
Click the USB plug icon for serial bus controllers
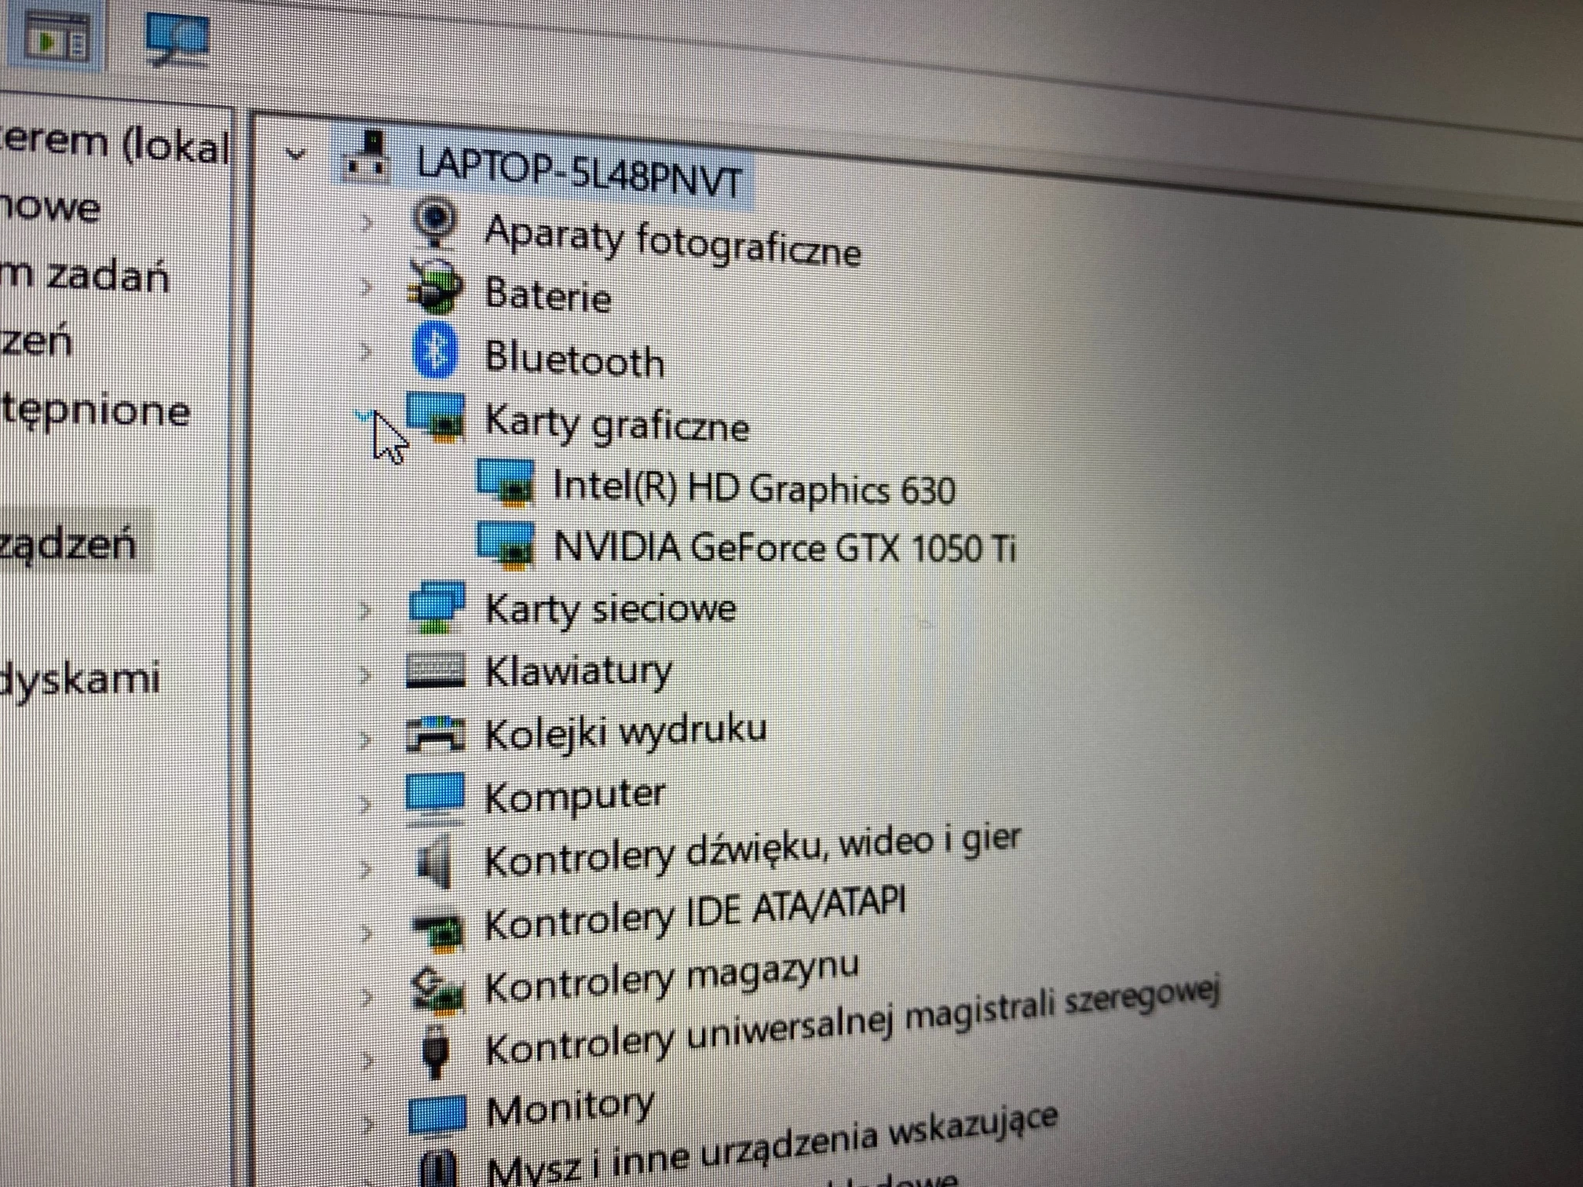pos(436,1051)
